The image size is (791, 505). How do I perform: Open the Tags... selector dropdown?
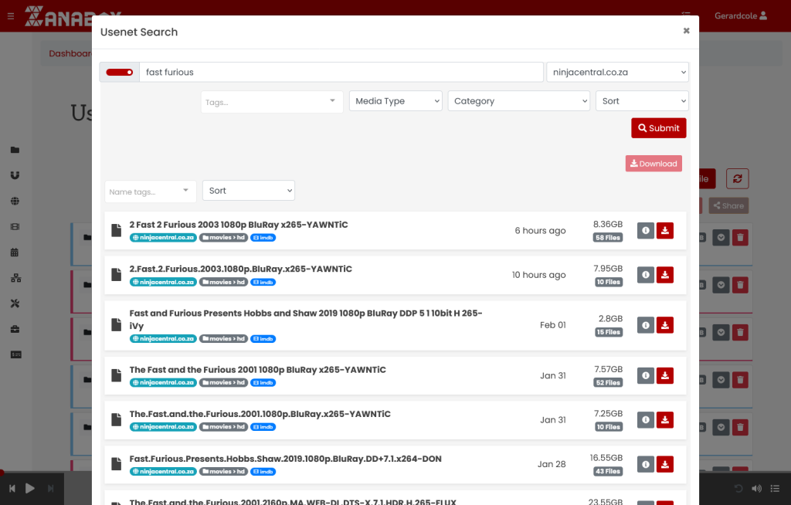coord(272,102)
